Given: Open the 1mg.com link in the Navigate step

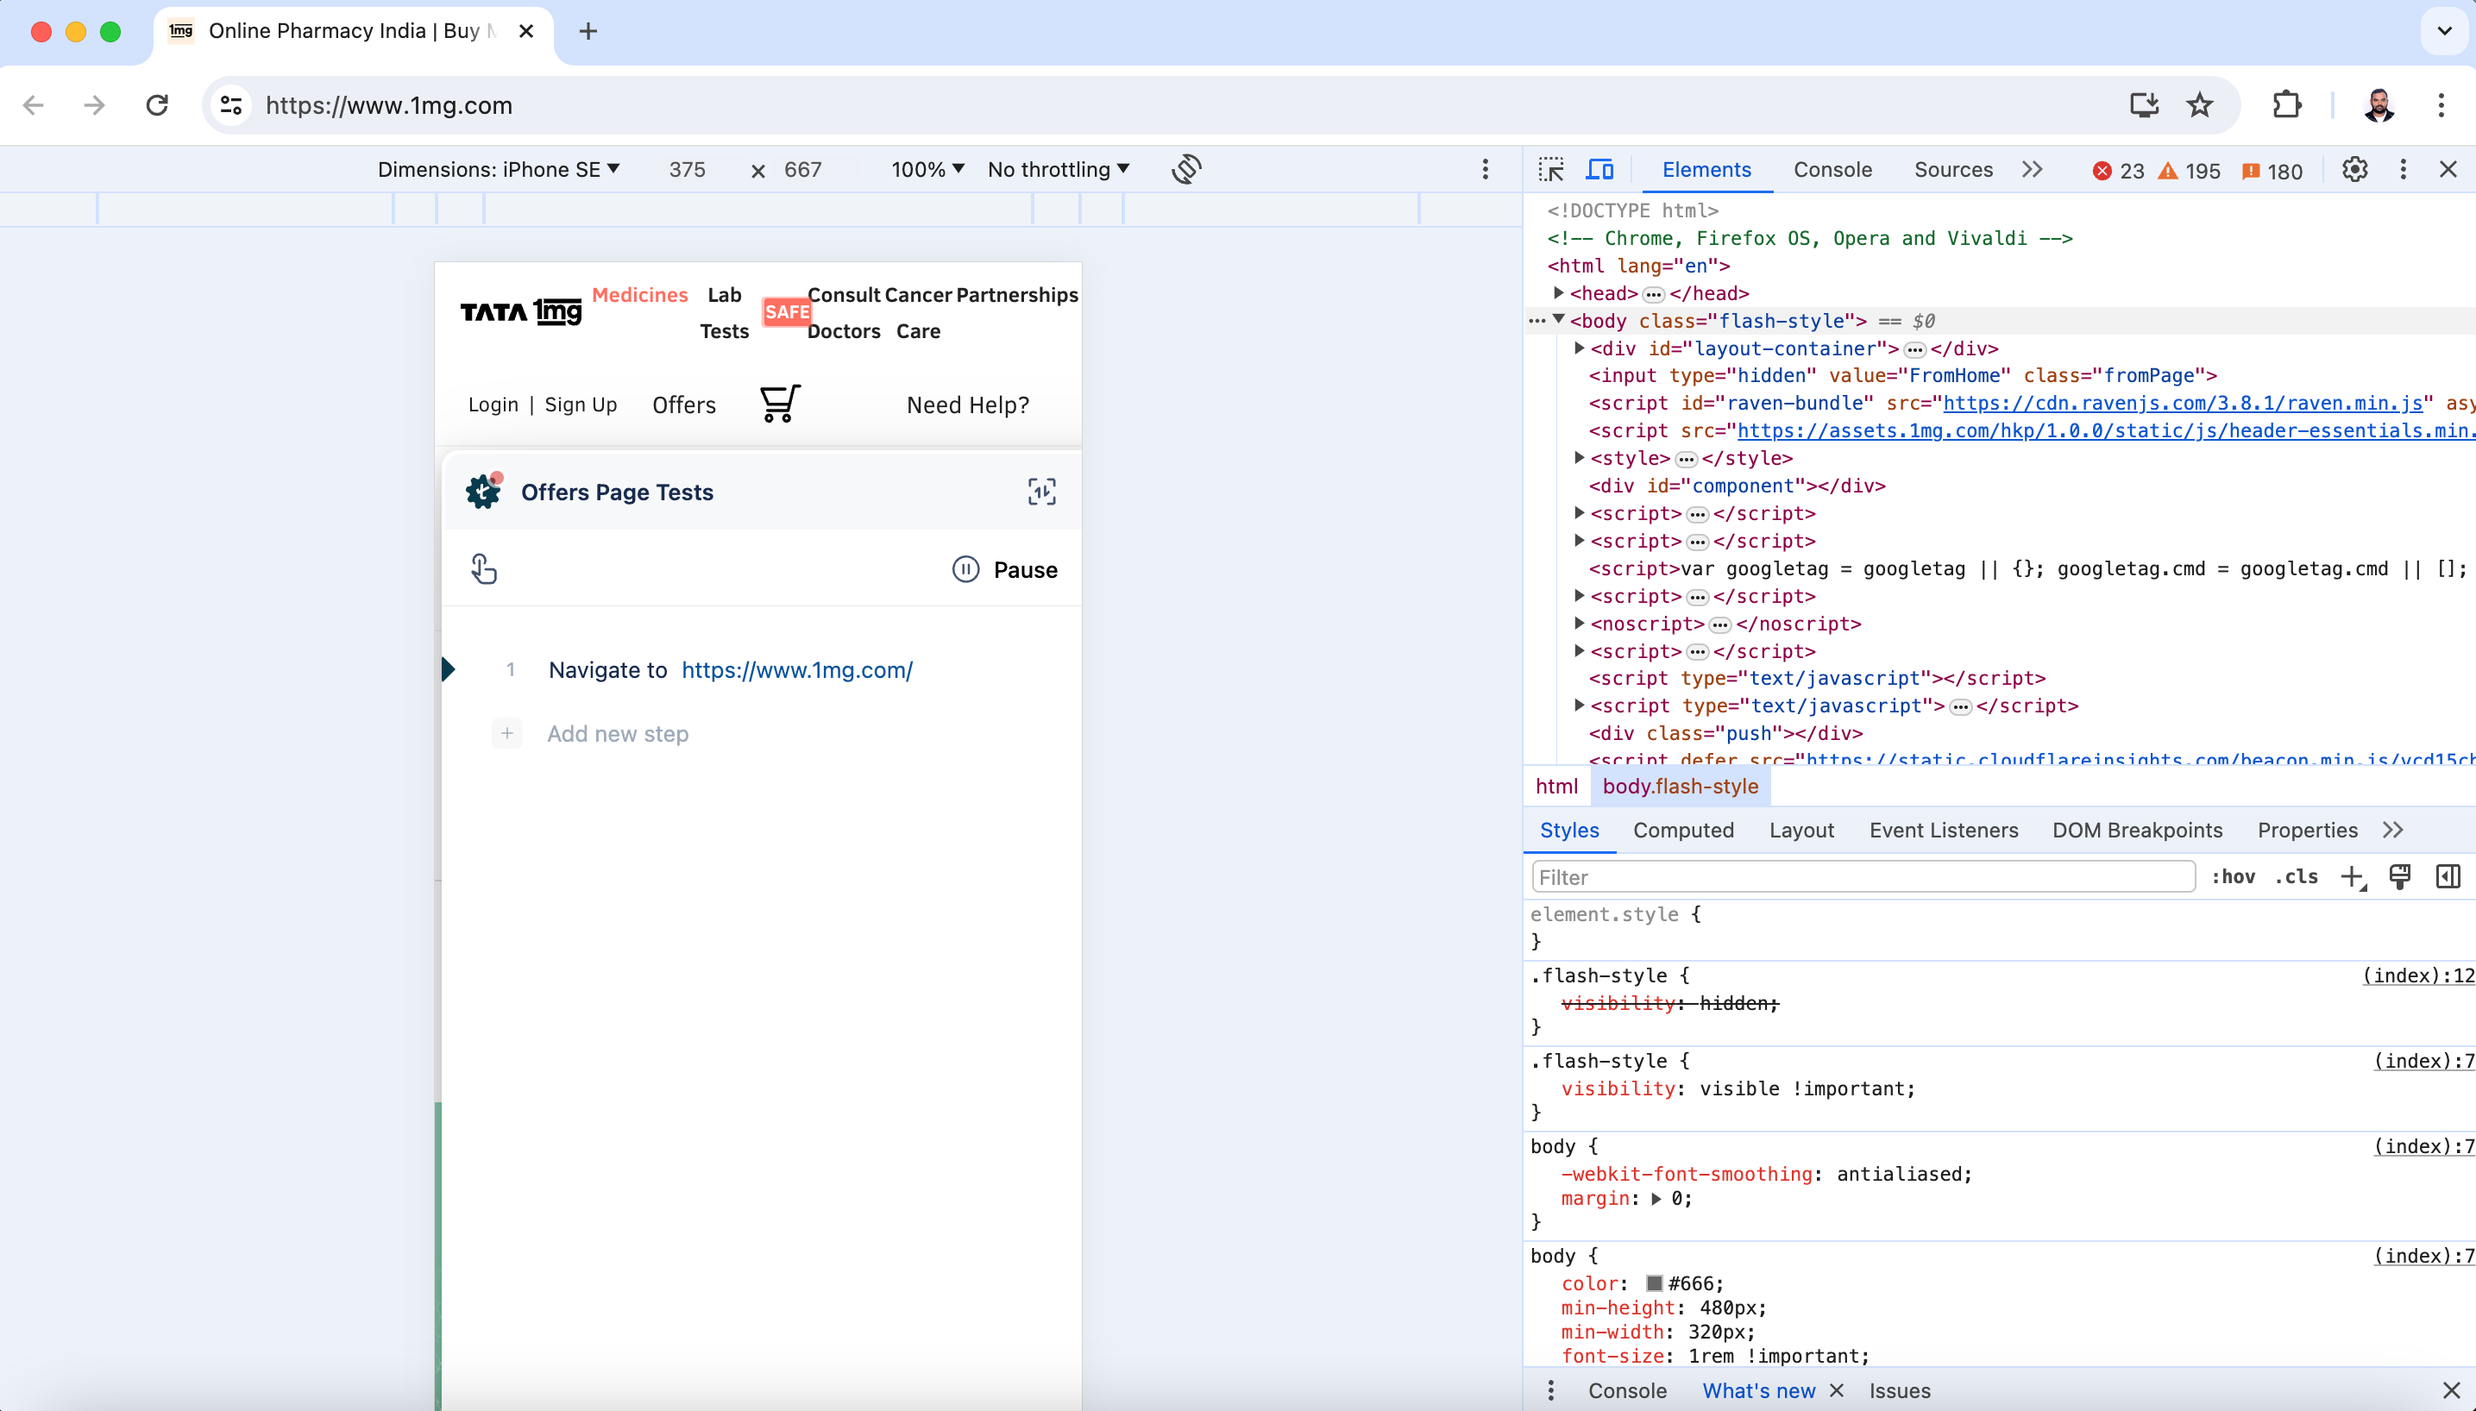Looking at the screenshot, I should click(x=796, y=669).
